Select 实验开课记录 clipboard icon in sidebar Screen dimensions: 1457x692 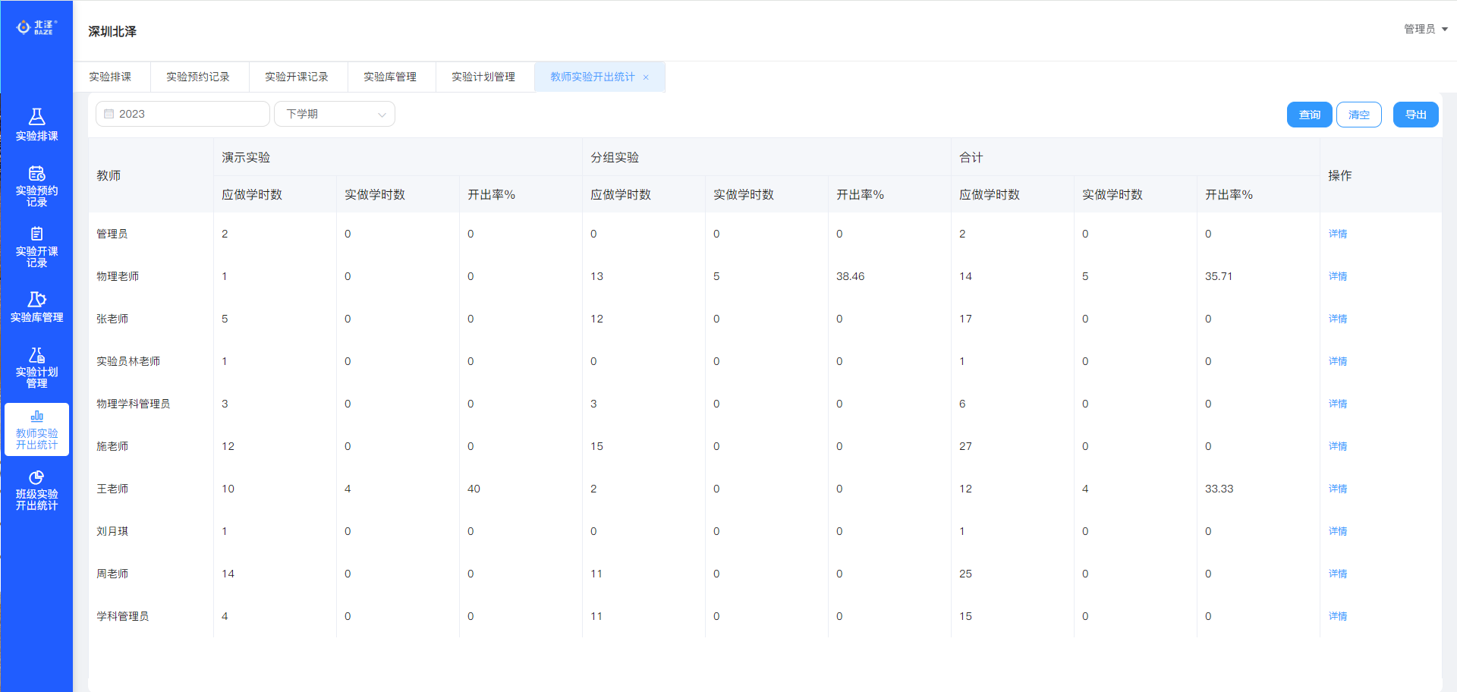[x=36, y=234]
